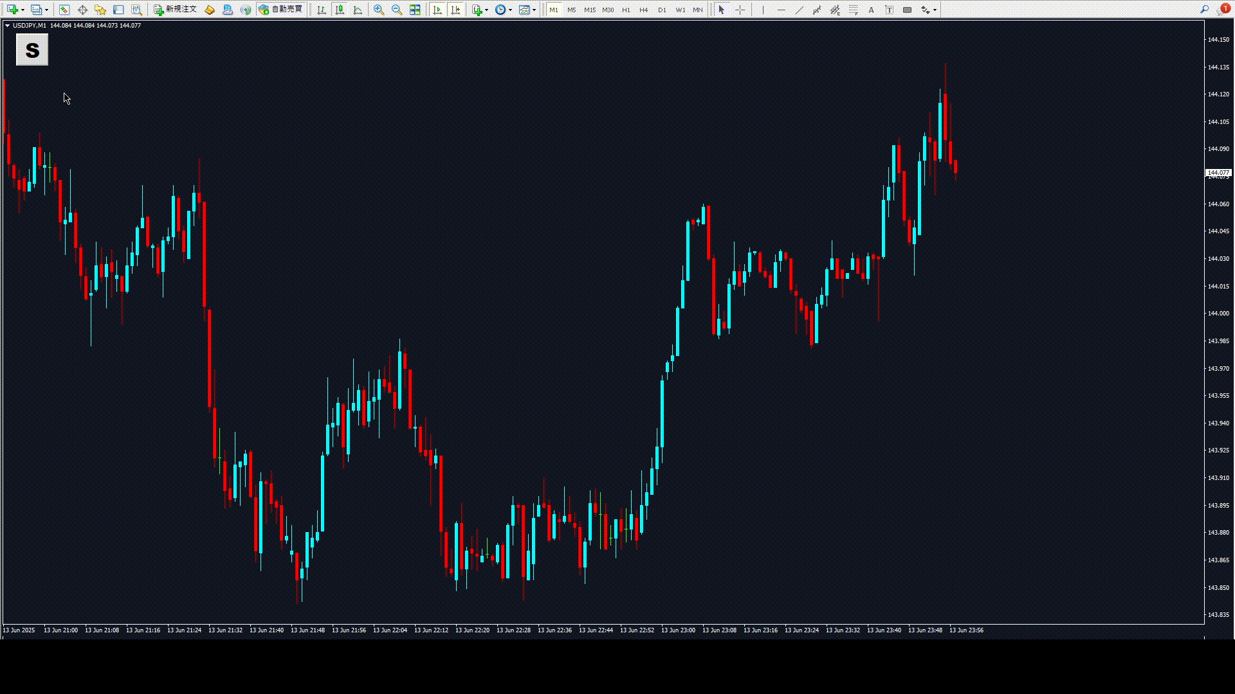
Task: Expand the arrows objects dropdown
Action: tap(935, 10)
